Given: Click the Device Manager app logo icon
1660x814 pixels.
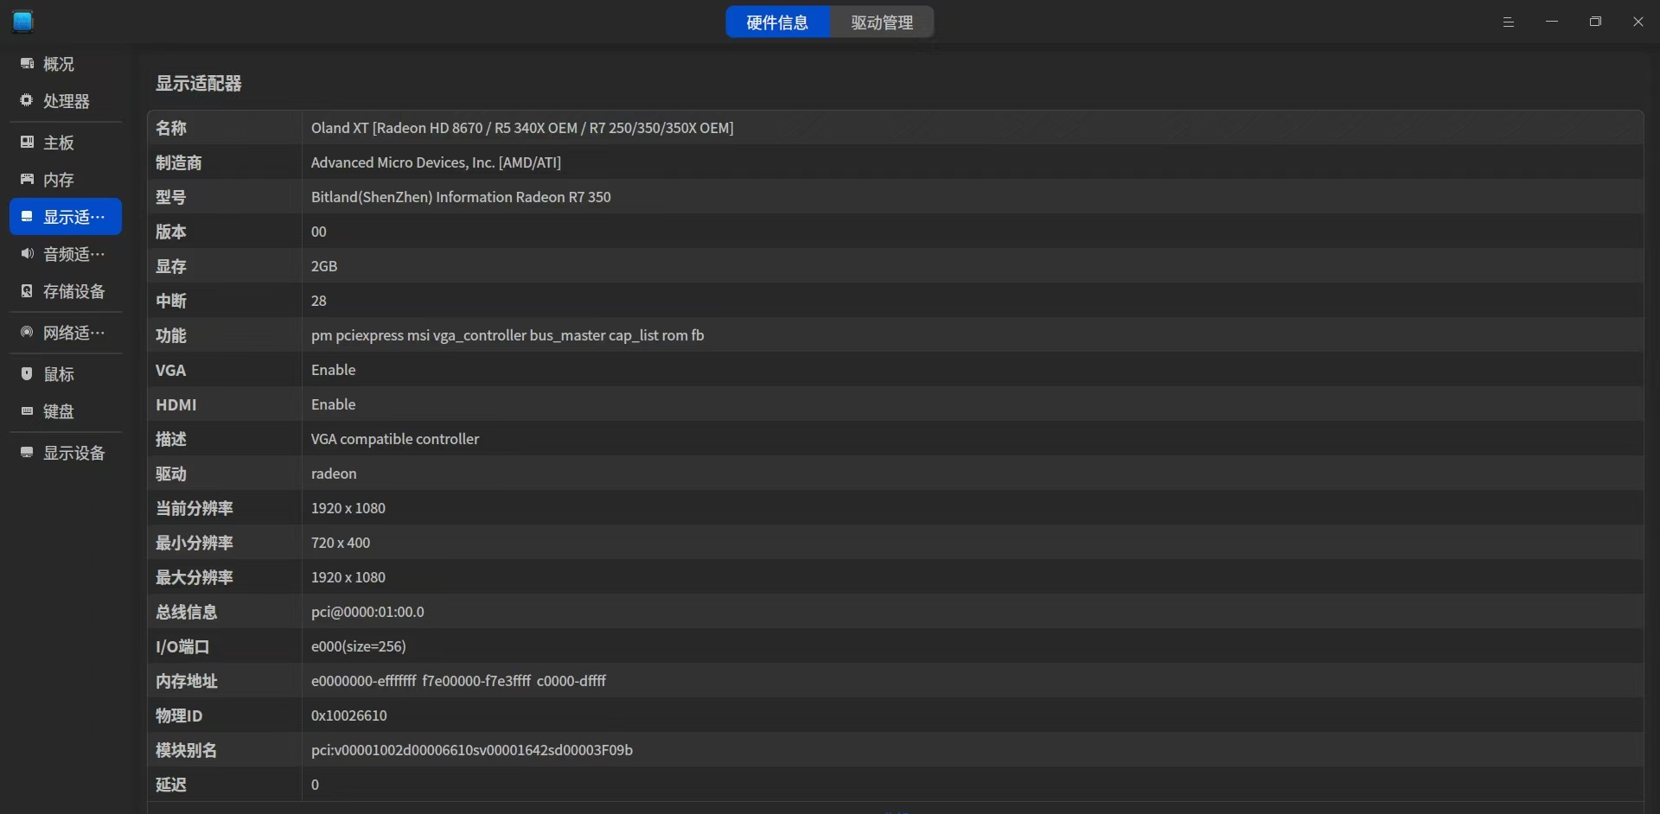Looking at the screenshot, I should [x=22, y=22].
